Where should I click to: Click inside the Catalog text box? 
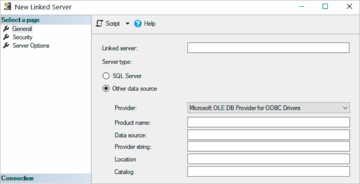tap(268, 171)
